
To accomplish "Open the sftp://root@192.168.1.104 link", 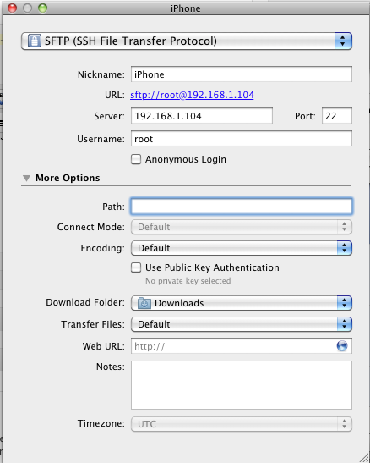I will (x=192, y=95).
